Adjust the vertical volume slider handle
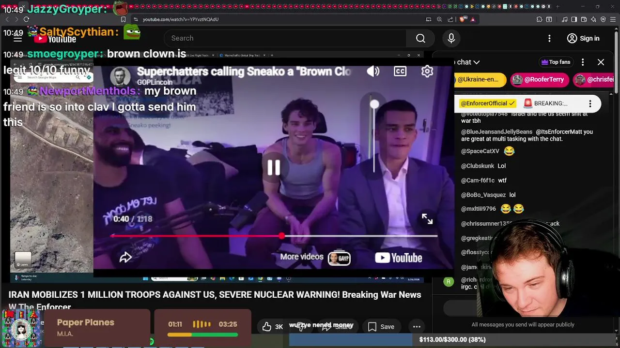Screen dimensions: 620x348 [x=374, y=104]
